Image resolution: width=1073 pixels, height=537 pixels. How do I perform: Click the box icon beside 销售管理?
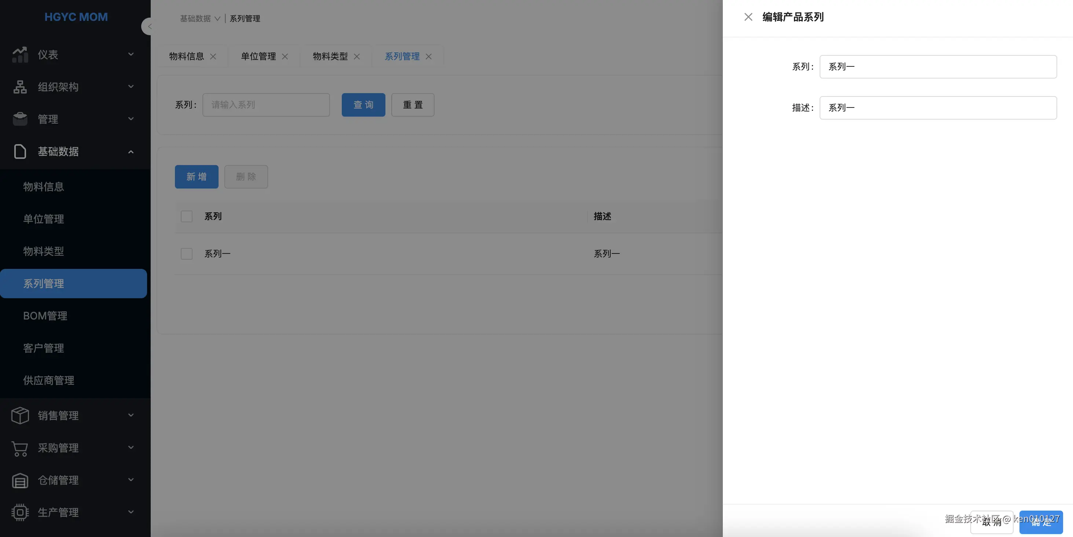20,415
